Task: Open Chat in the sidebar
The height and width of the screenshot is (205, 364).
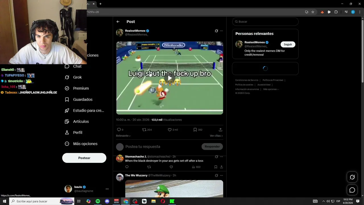Action: click(x=73, y=66)
